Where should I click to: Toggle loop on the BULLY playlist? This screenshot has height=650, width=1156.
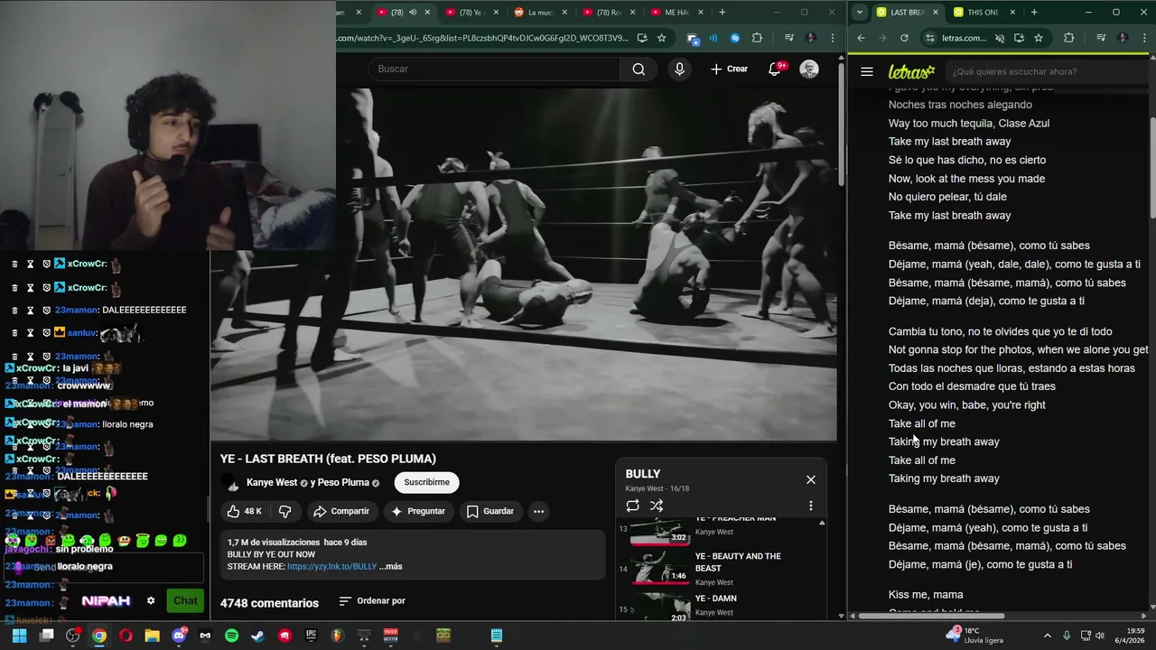pos(632,506)
